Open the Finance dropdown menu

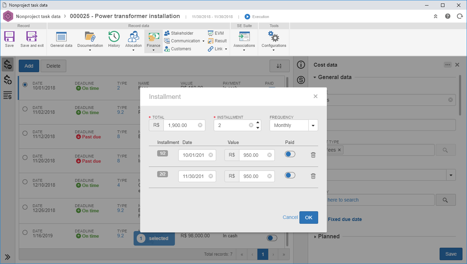point(153,41)
